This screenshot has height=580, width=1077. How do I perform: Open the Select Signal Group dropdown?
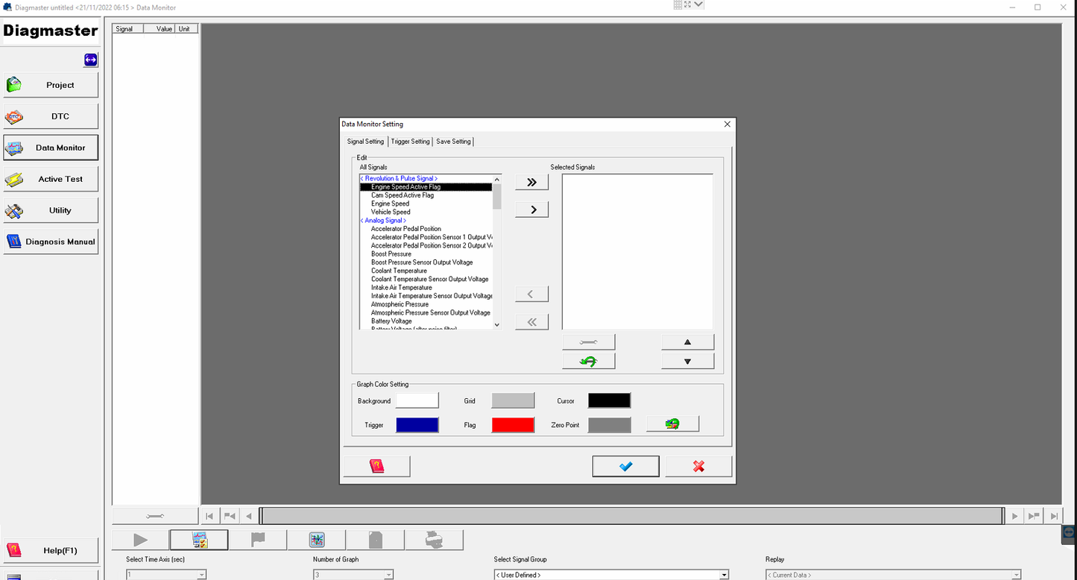(x=611, y=575)
